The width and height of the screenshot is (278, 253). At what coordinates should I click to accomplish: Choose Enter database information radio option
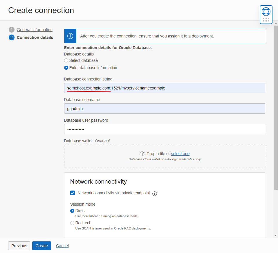[x=66, y=68]
